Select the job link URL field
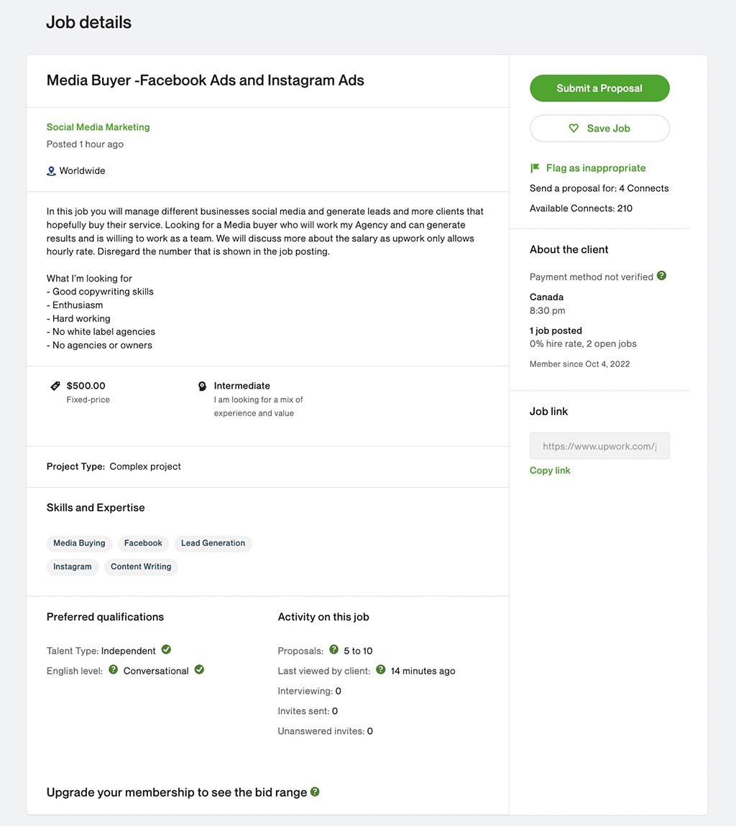The image size is (736, 826). tap(599, 446)
